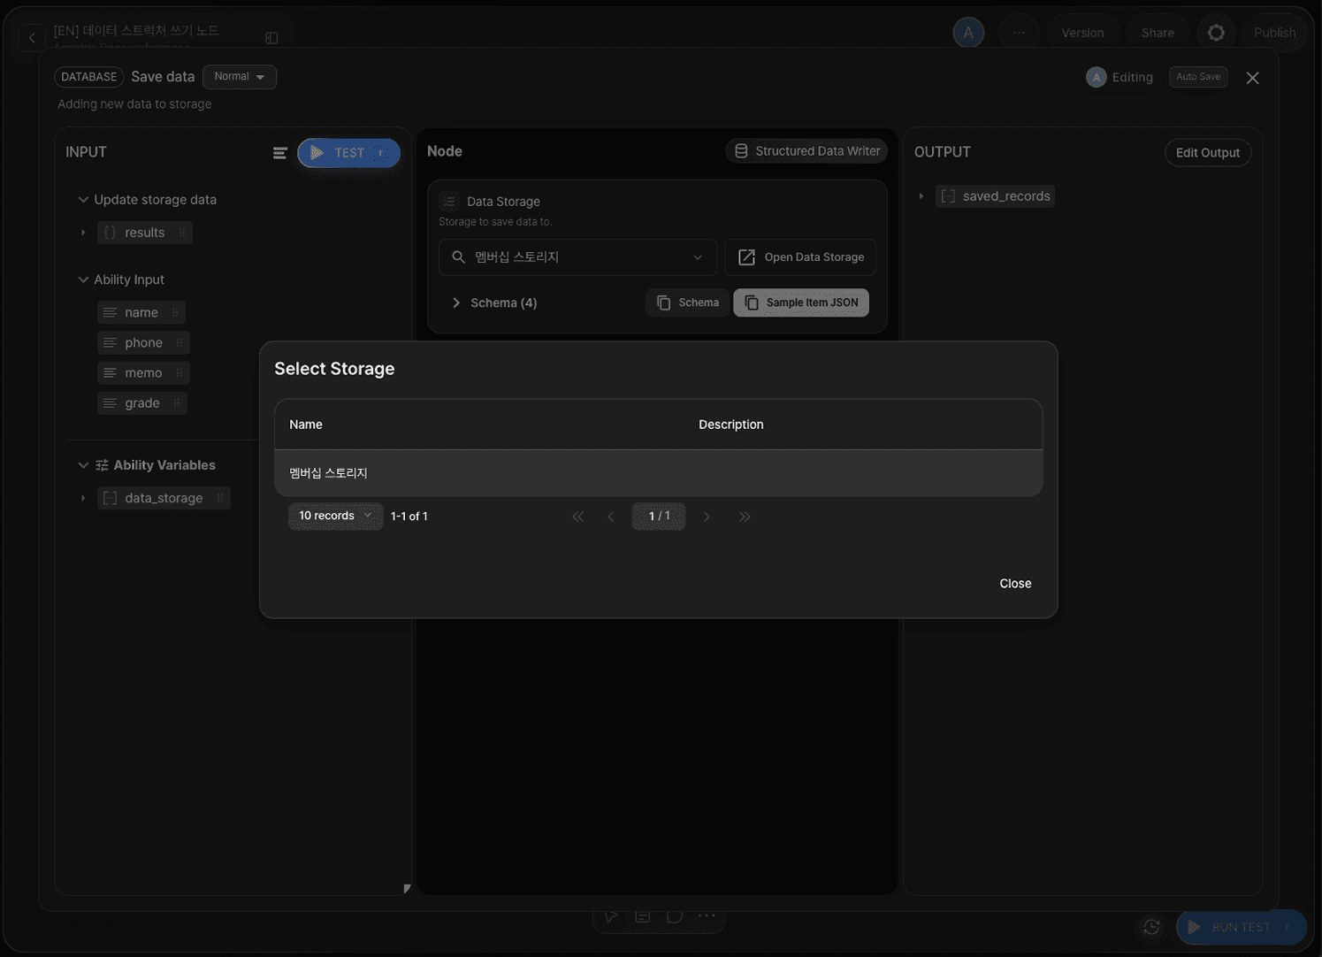Open the 10 records page-size dropdown
1322x957 pixels.
click(335, 516)
